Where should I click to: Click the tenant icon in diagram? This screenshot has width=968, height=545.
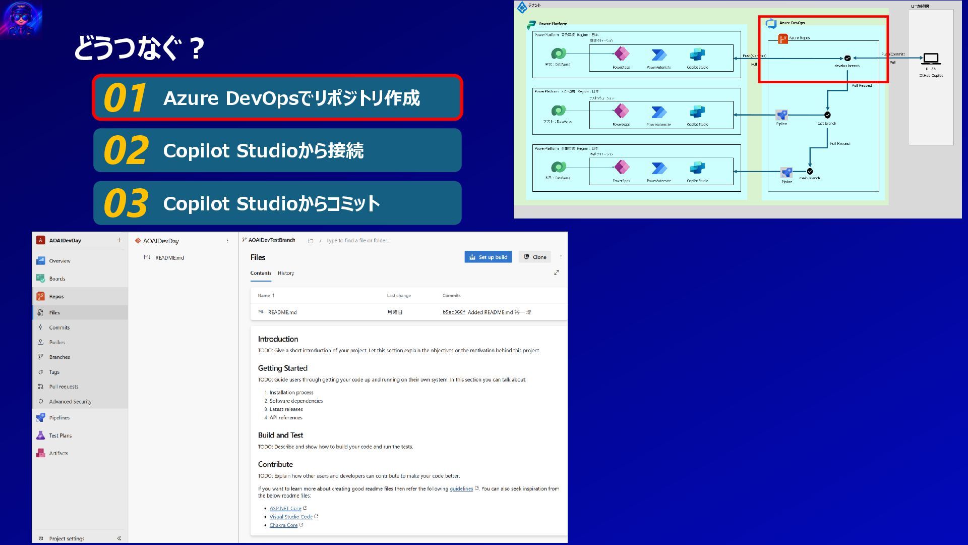click(522, 7)
